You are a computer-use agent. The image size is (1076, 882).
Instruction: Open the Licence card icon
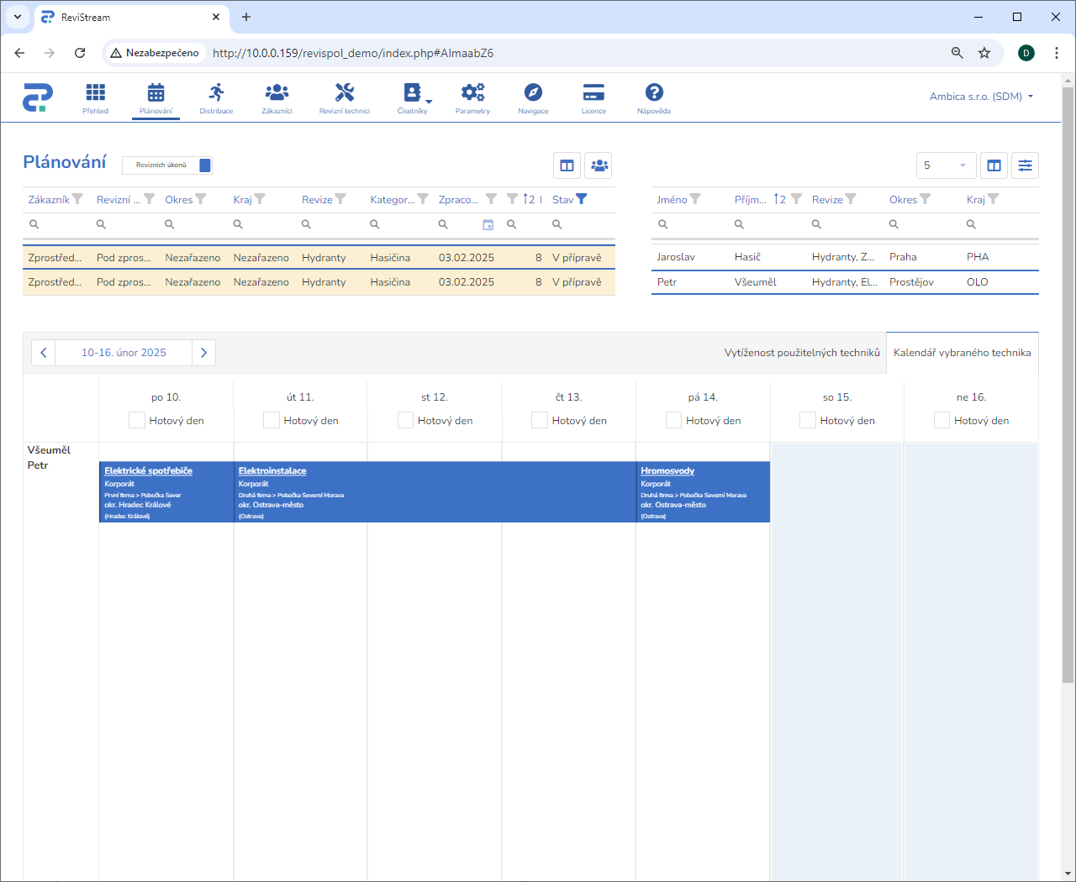click(593, 93)
